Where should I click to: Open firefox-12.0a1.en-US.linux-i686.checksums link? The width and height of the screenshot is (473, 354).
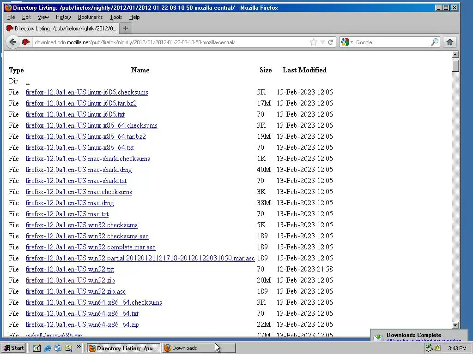coord(87,92)
